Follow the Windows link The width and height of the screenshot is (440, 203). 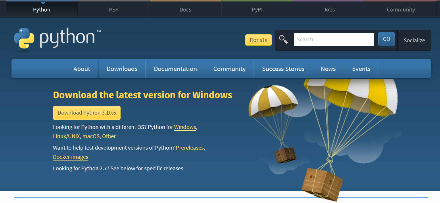[185, 127]
